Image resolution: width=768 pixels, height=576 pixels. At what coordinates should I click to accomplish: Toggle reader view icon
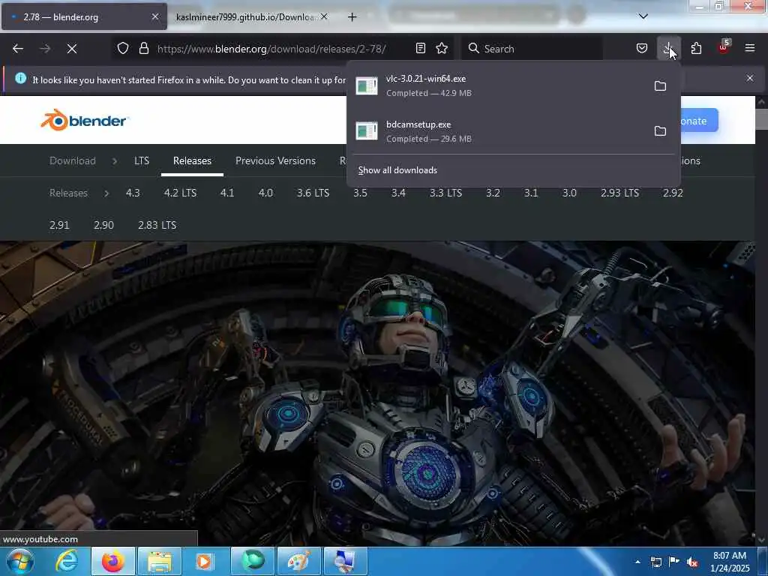point(420,48)
